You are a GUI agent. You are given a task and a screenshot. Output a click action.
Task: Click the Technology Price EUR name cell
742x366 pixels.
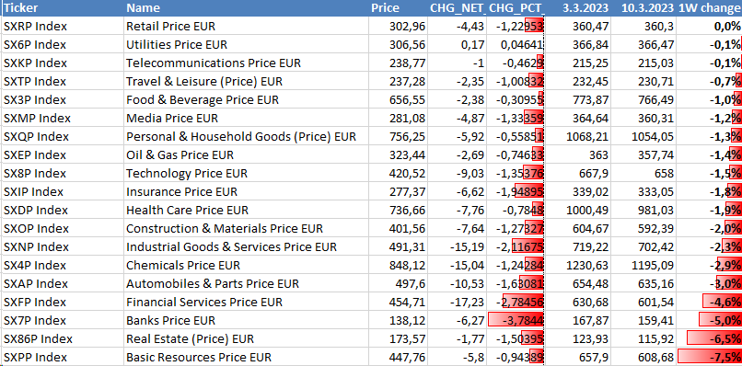tap(246, 174)
